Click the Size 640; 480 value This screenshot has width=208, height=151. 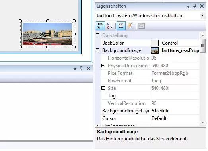(x=160, y=88)
